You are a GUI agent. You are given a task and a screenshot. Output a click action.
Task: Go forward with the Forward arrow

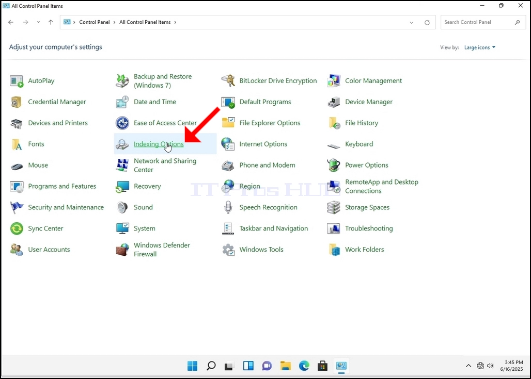coord(25,22)
